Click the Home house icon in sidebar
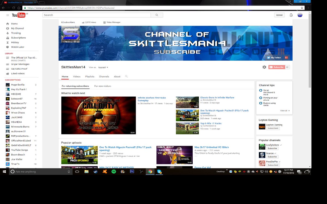327x204 pixels. click(x=8, y=24)
